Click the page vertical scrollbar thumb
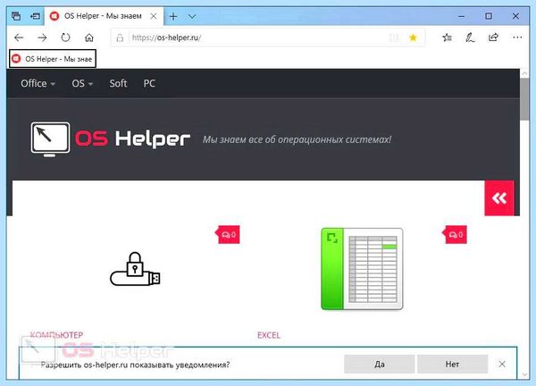Viewport: 536px width, 386px height. coord(524,99)
